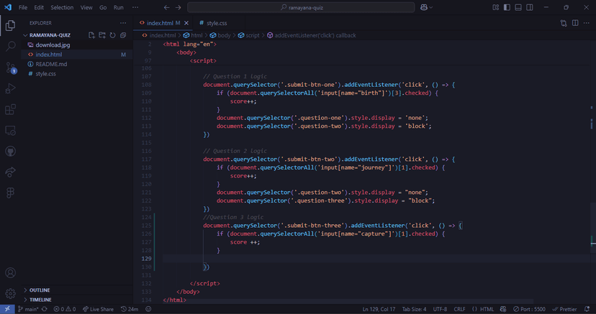Screen dimensions: 596x314
Task: Open the Extensions view
Action: pyautogui.click(x=10, y=110)
